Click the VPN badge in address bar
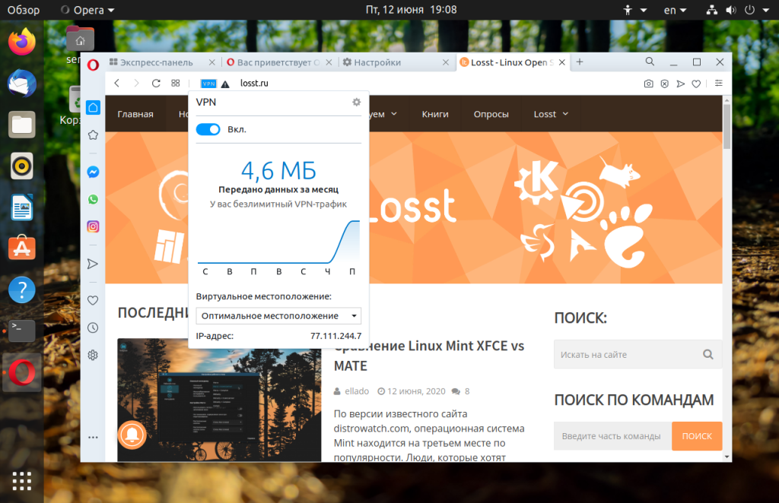This screenshot has height=503, width=779. 208,84
